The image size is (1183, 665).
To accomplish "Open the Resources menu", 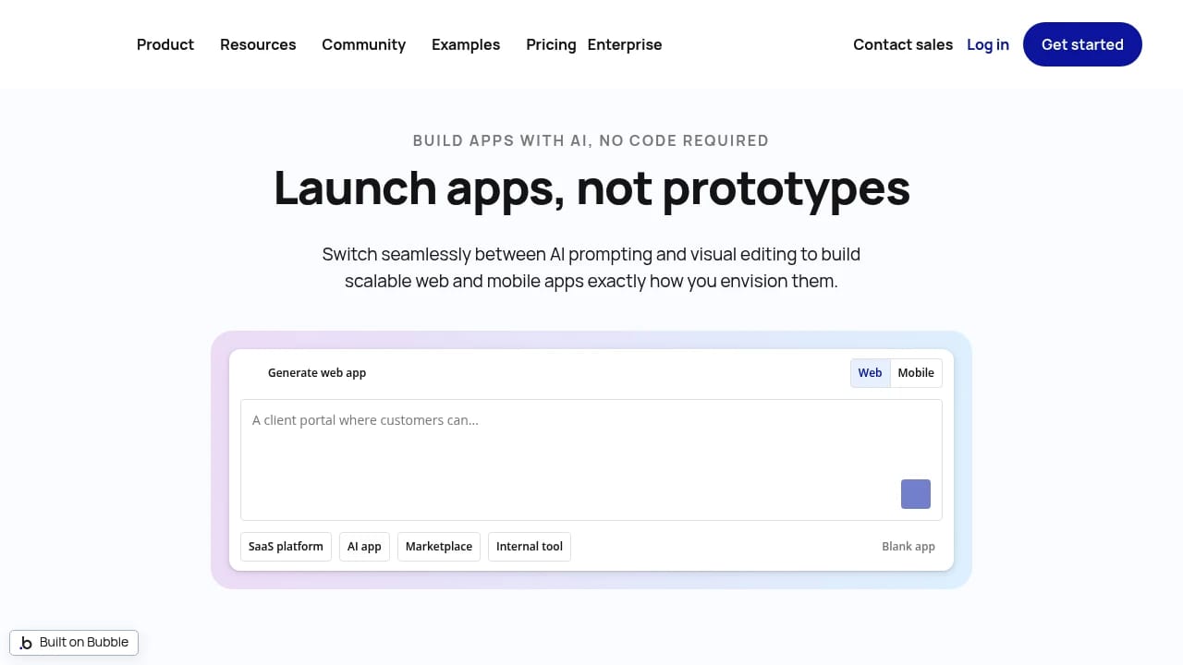I will point(258,44).
